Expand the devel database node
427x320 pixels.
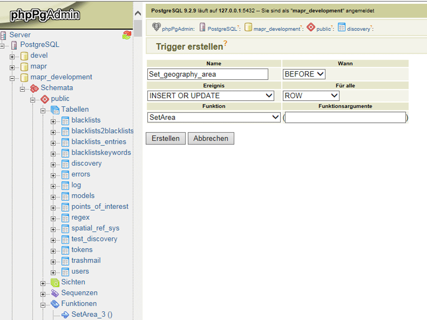(12, 56)
